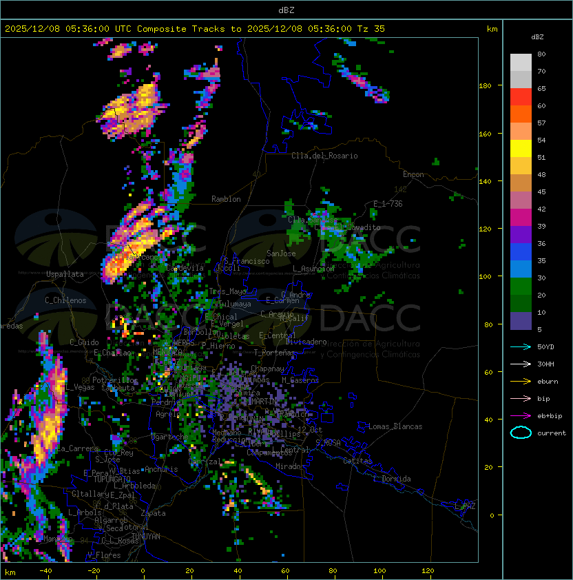Select the bright yellow 51–54 dBZ swatch
Viewport: 573px width, 580px height.
pos(521,149)
